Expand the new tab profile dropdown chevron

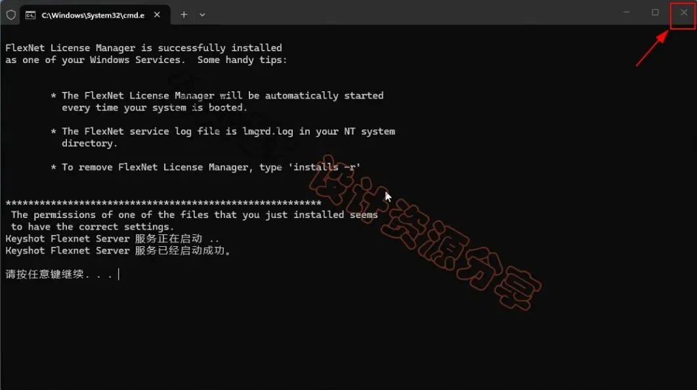202,14
